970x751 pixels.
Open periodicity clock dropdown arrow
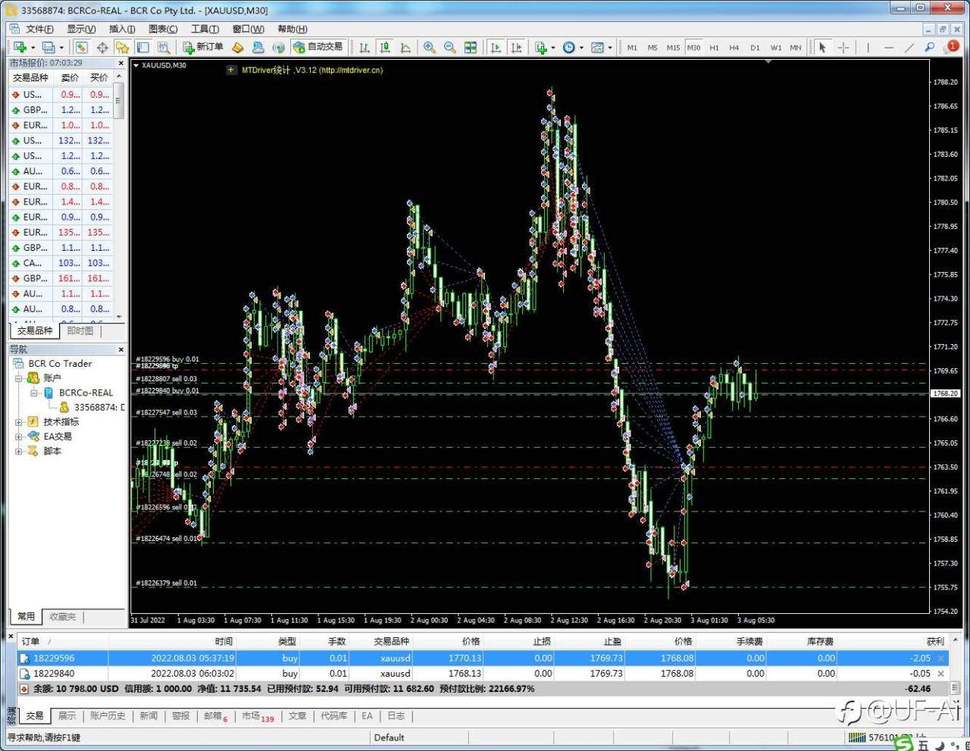[581, 48]
